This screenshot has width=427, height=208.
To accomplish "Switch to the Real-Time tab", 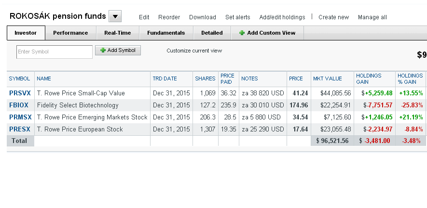I will click(118, 33).
